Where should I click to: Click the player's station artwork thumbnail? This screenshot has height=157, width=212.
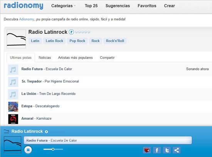pos(13,145)
